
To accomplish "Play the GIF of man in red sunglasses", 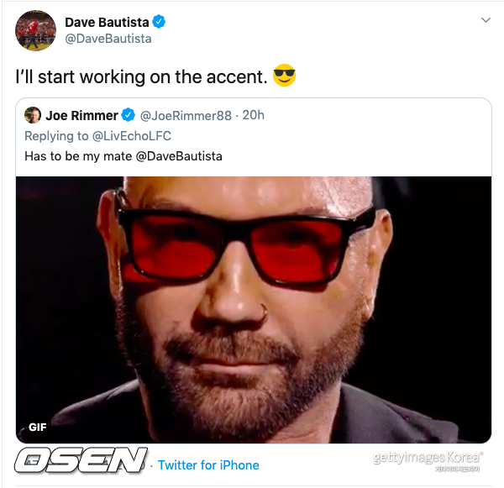I will [254, 309].
